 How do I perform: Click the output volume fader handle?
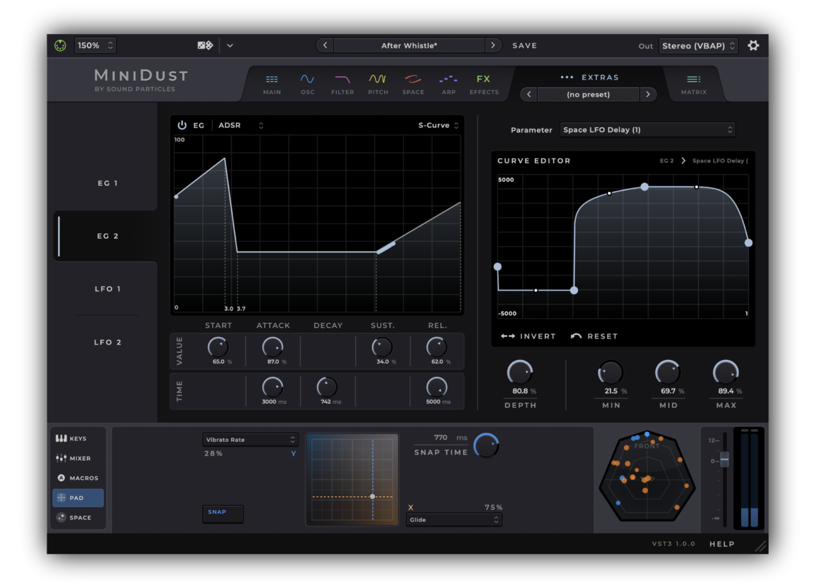coord(724,460)
